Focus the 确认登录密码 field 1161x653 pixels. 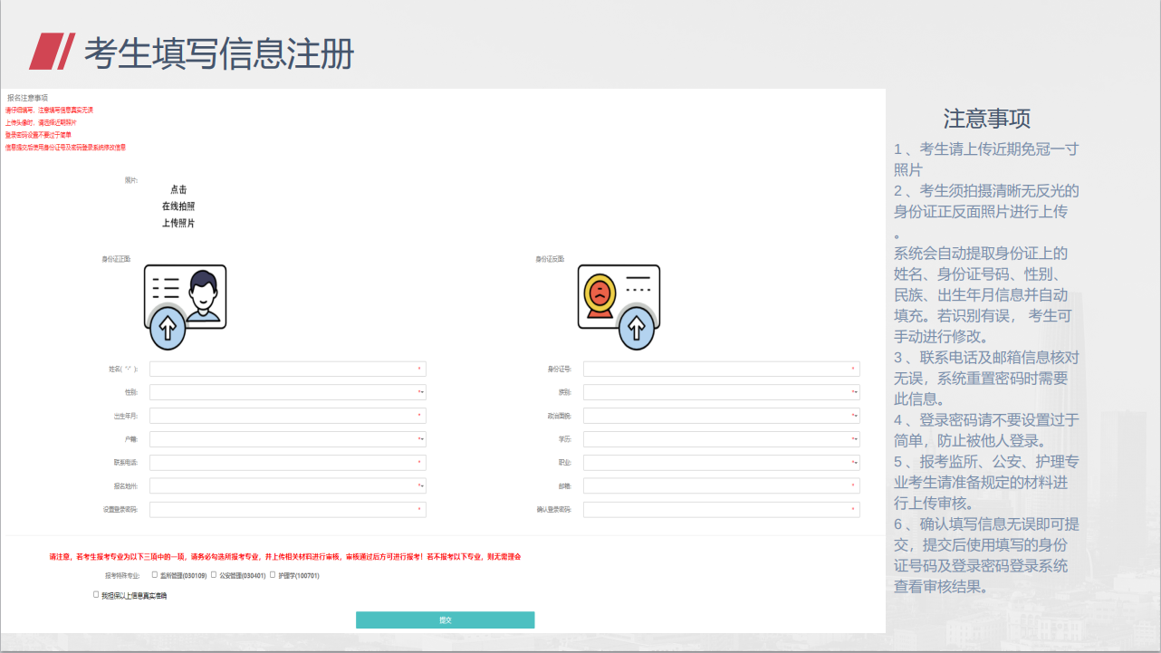coord(721,510)
